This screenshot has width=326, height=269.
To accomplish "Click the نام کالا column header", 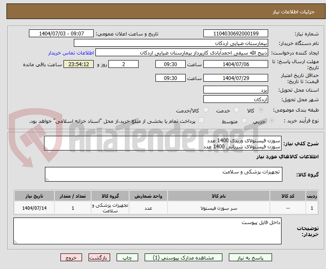I will [x=219, y=196].
